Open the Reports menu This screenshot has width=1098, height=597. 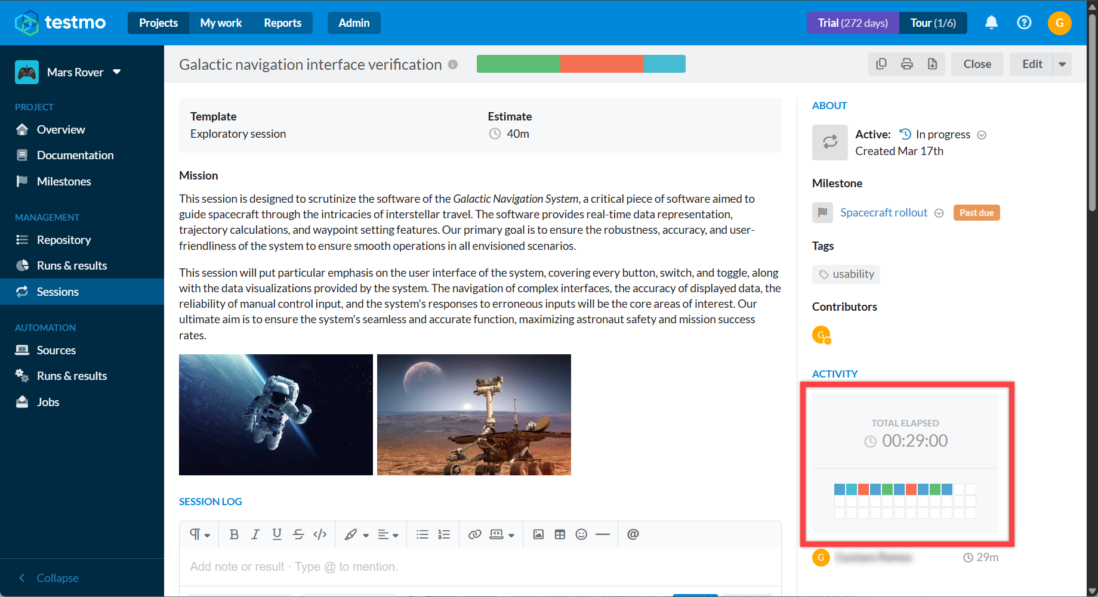[283, 23]
